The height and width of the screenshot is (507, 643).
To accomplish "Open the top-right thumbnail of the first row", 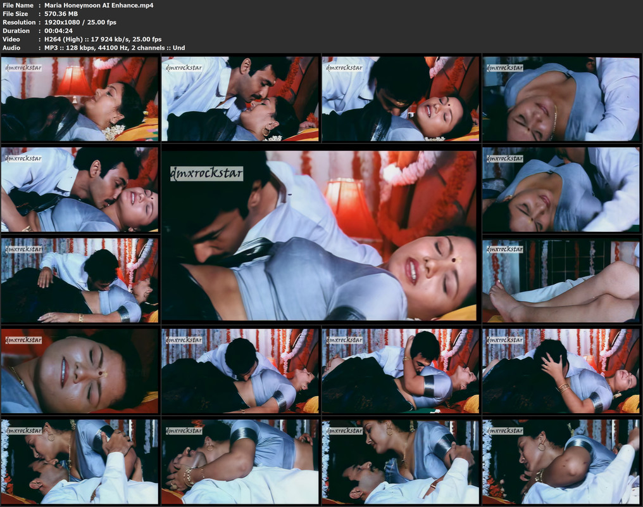I will 561,99.
